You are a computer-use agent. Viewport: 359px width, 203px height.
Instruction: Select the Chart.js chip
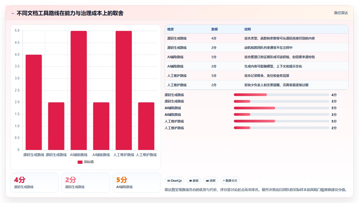[175, 181]
